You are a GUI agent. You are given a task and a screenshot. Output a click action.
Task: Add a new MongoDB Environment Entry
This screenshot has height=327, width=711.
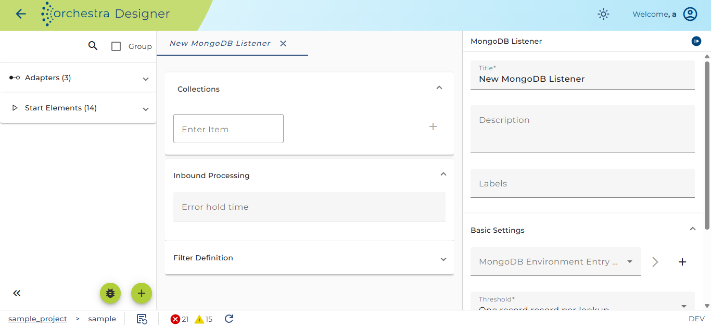682,261
